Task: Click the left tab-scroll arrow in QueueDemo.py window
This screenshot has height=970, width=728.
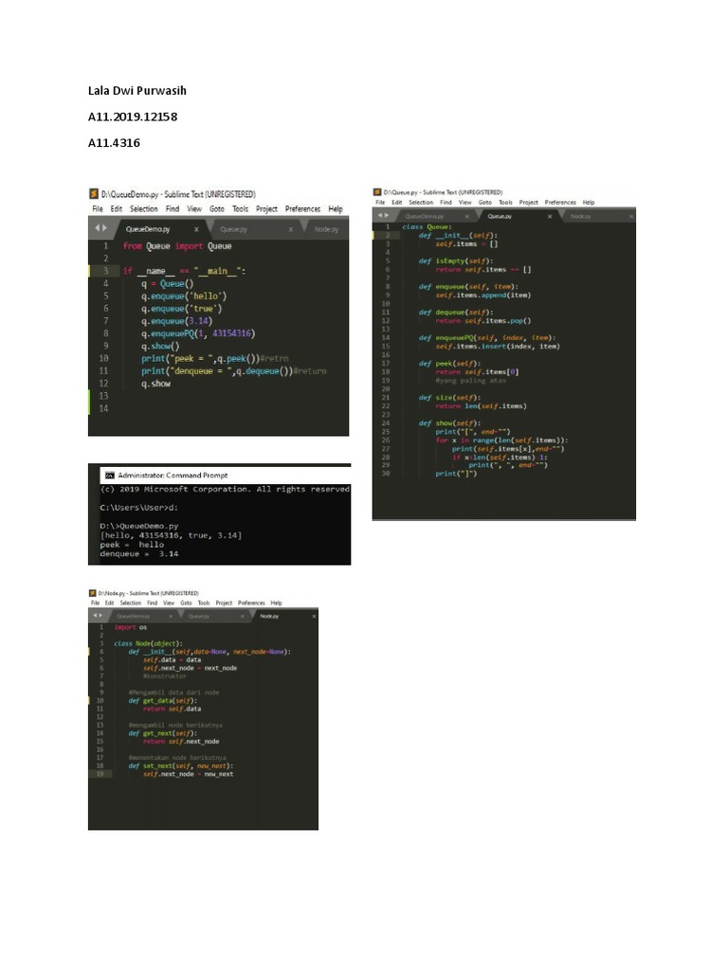Action: [98, 228]
